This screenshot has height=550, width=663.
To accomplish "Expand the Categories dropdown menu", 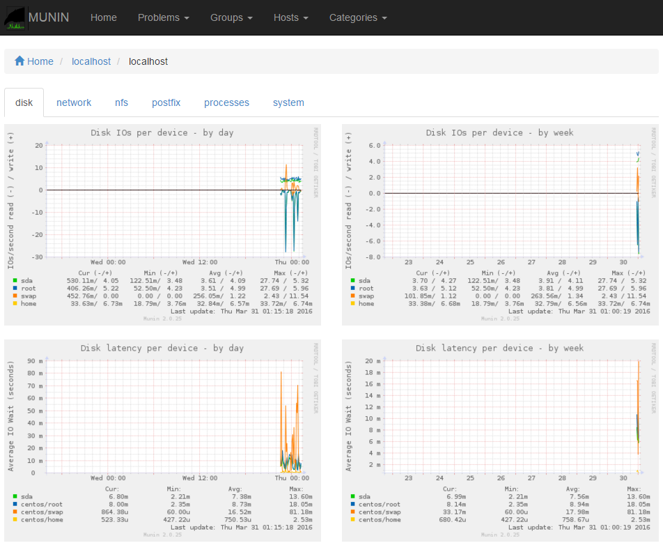I will [x=358, y=17].
